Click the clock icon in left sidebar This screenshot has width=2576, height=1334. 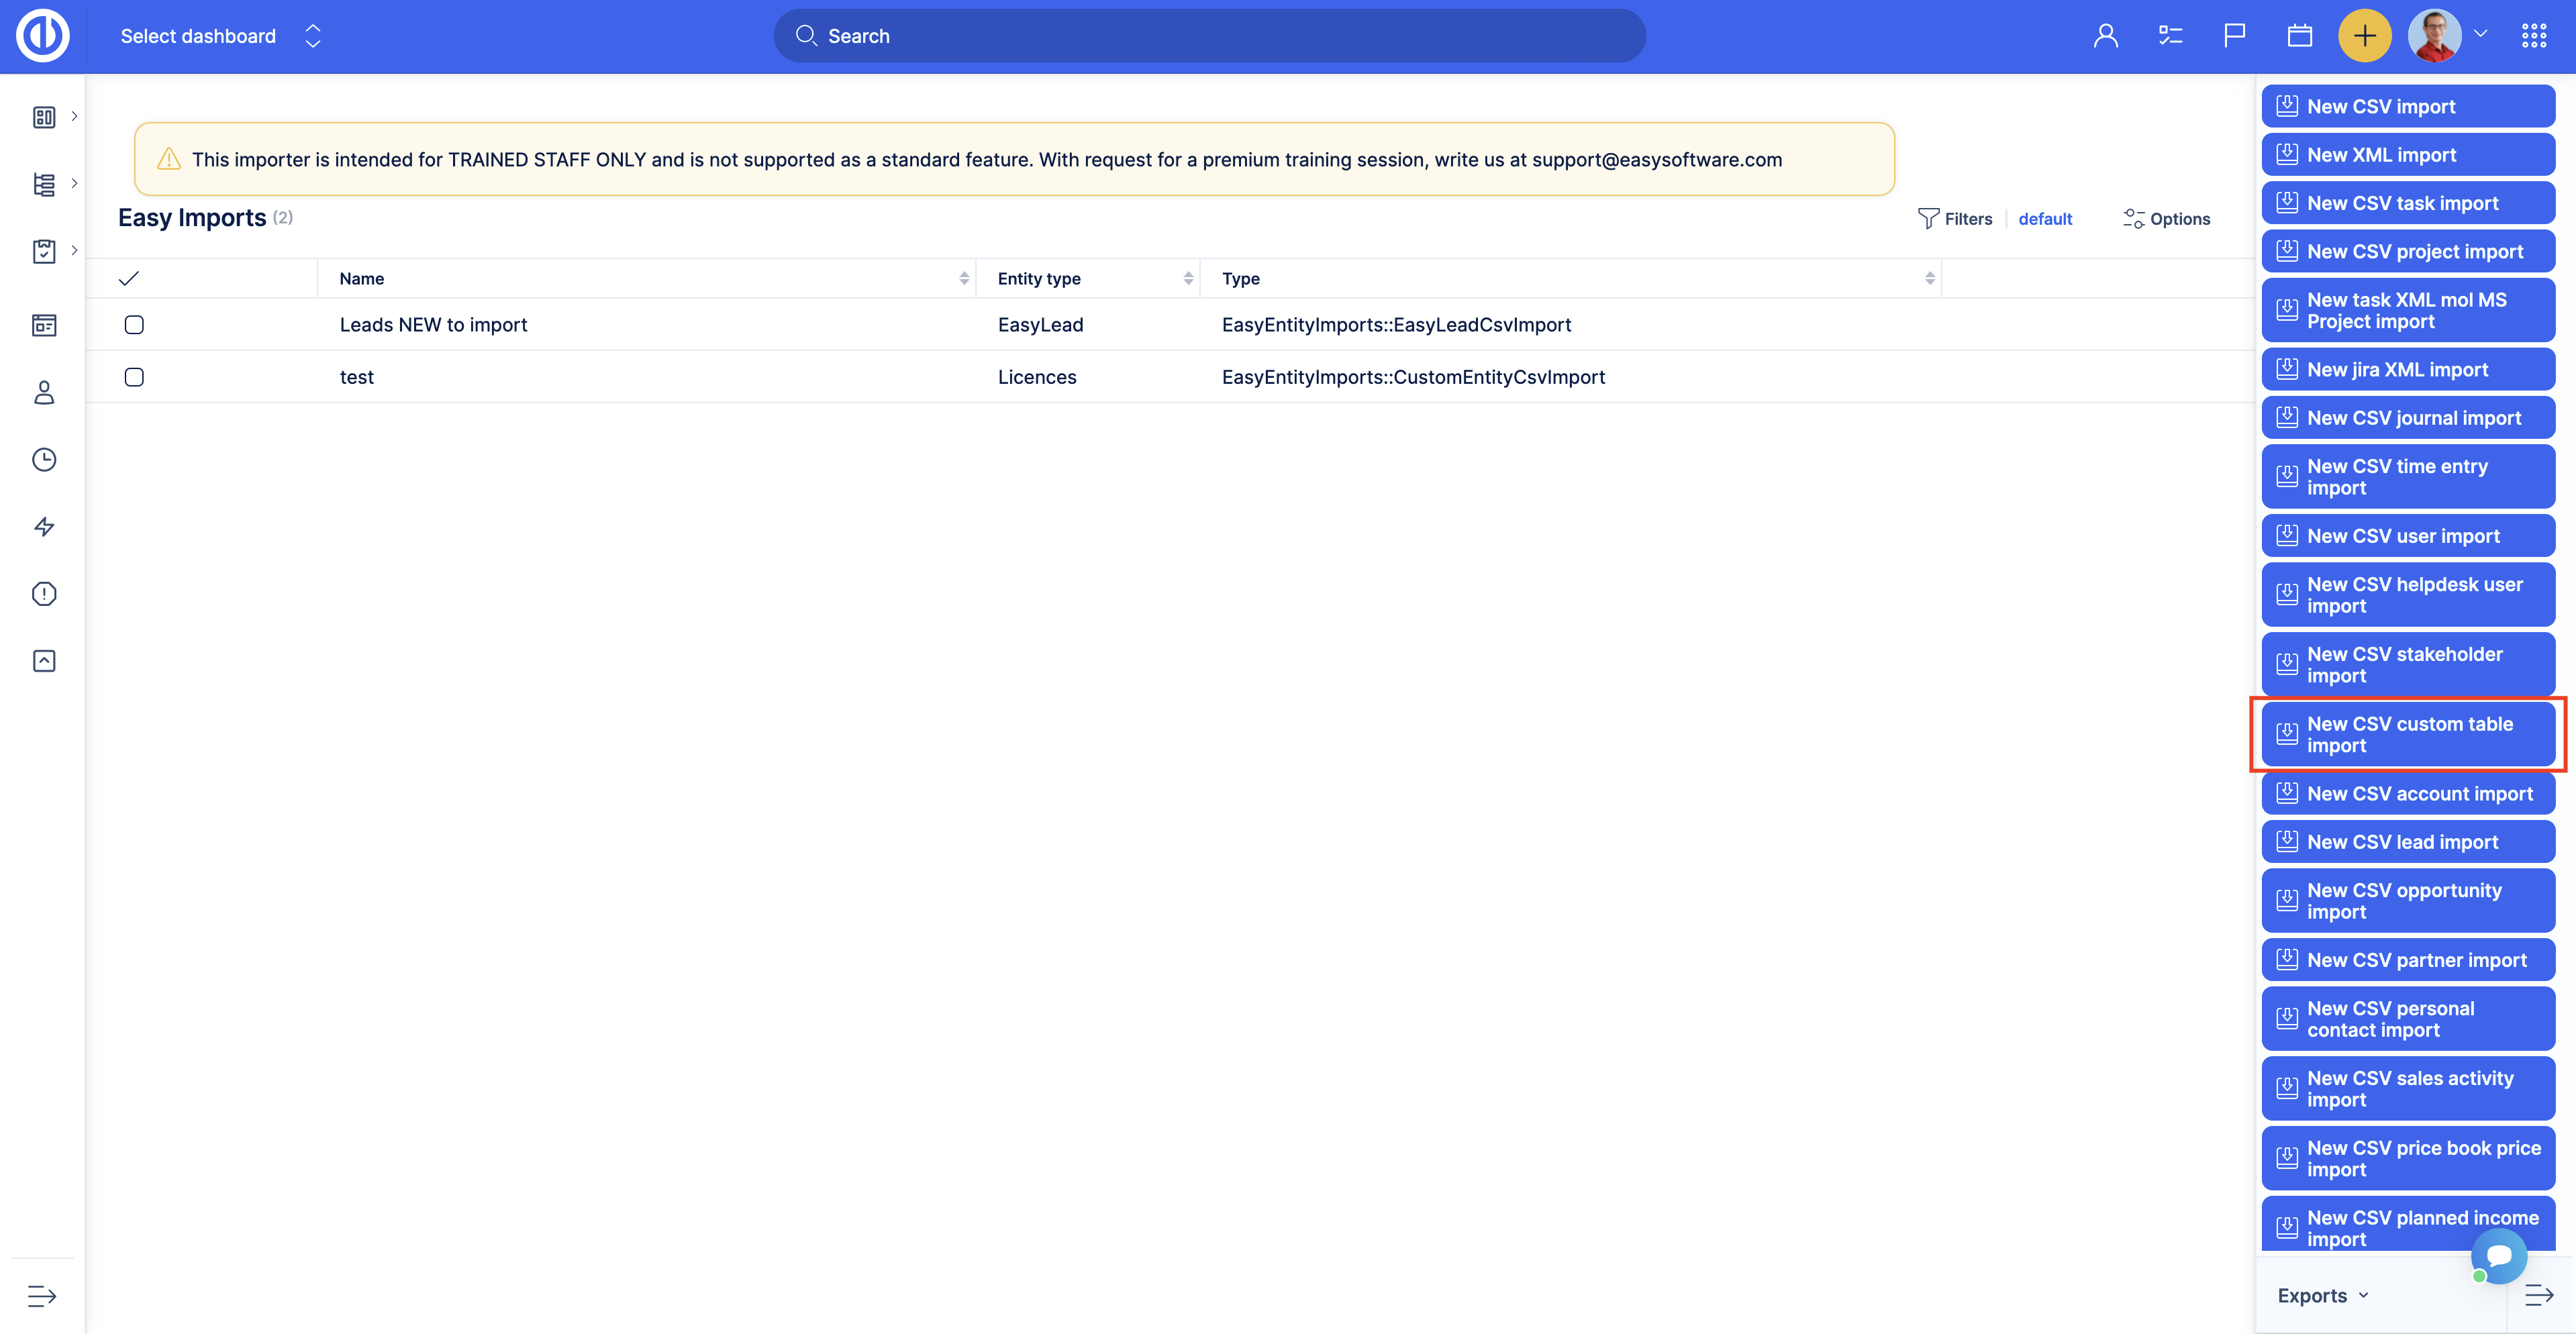[x=44, y=460]
